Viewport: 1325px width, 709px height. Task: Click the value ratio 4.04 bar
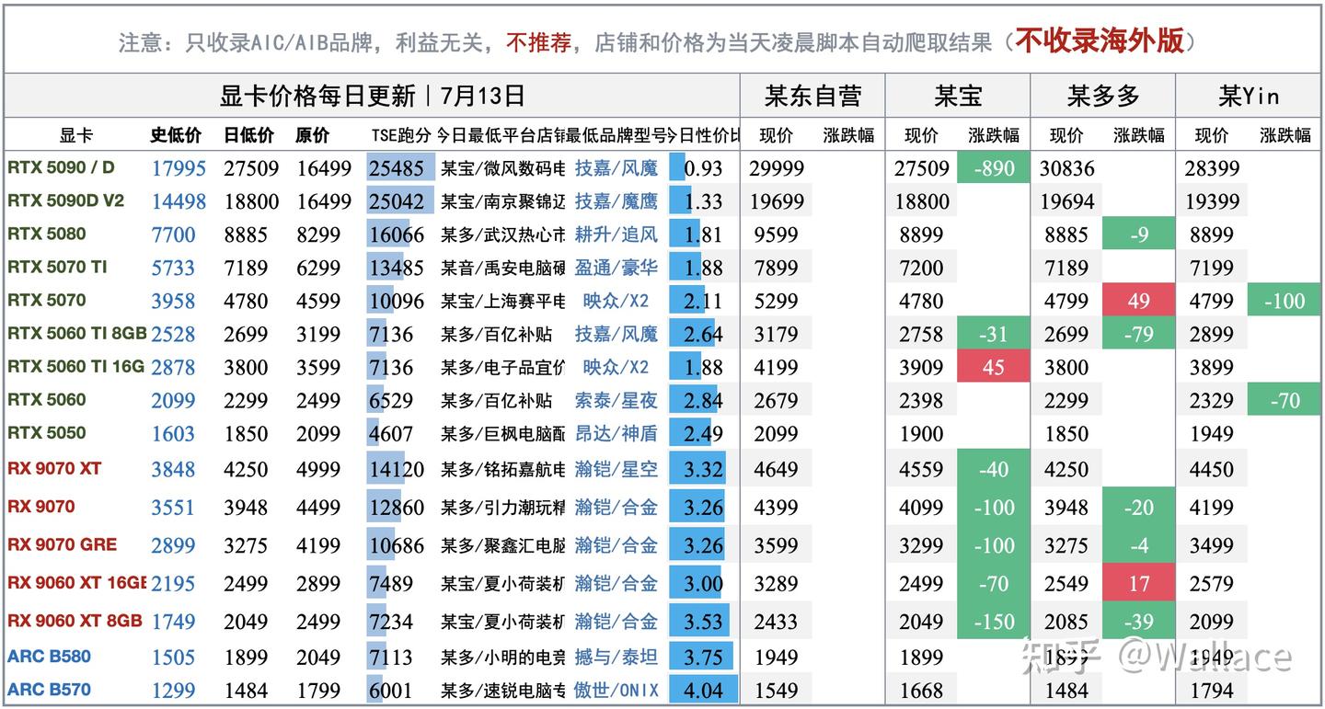pos(703,690)
